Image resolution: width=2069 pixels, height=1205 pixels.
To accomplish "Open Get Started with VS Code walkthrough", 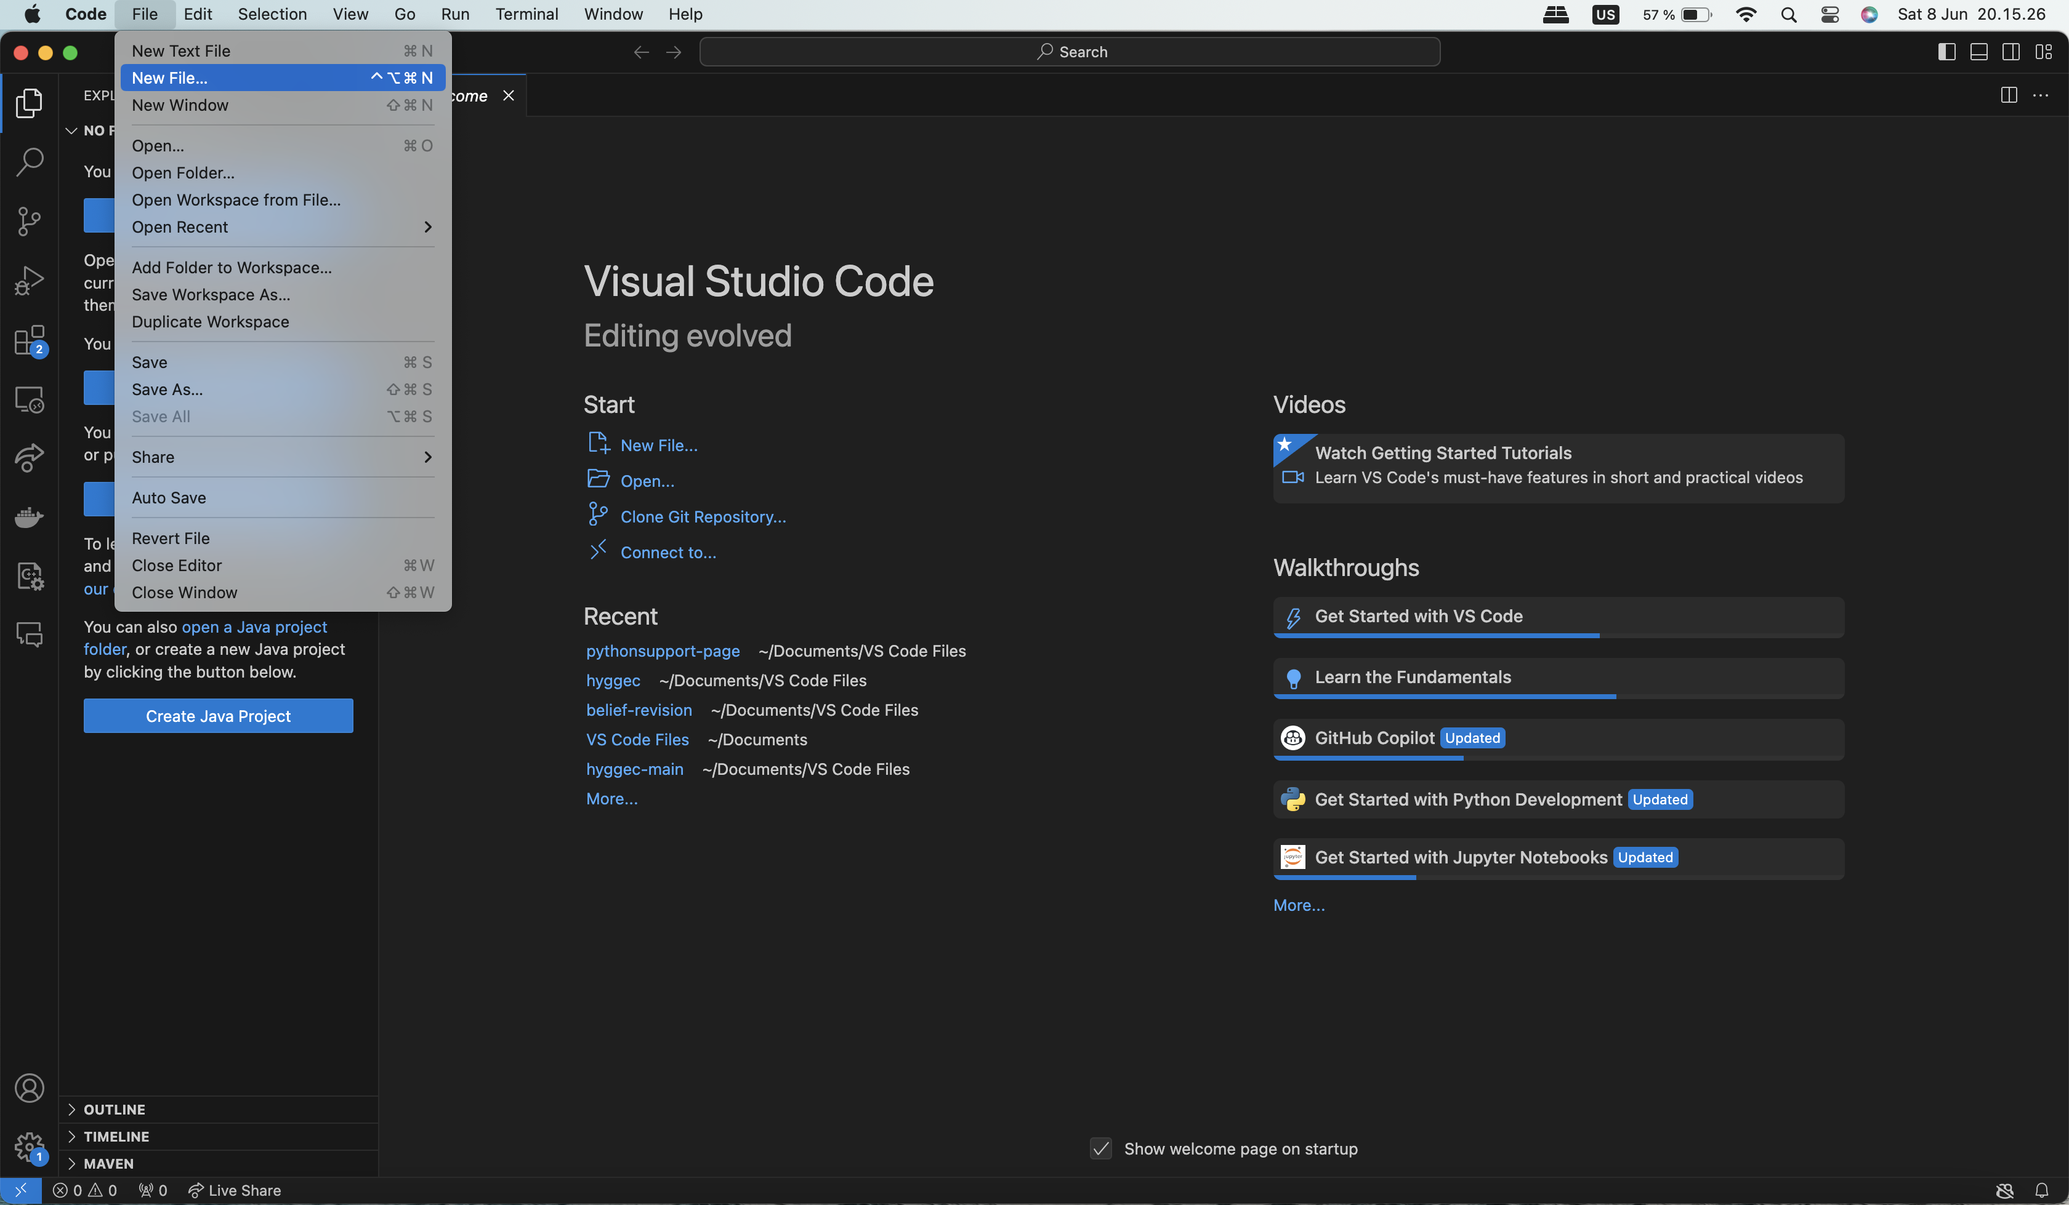I will [x=1557, y=617].
